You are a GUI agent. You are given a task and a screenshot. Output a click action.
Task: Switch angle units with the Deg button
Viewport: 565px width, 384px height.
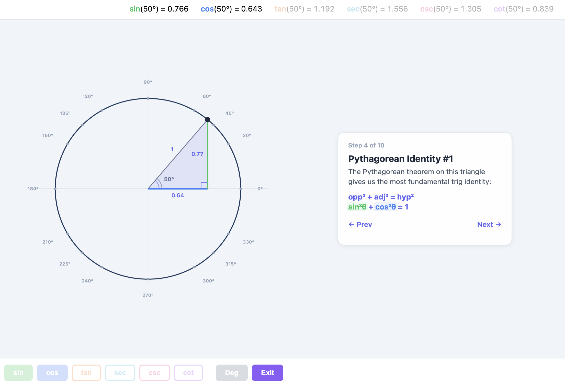pos(231,372)
